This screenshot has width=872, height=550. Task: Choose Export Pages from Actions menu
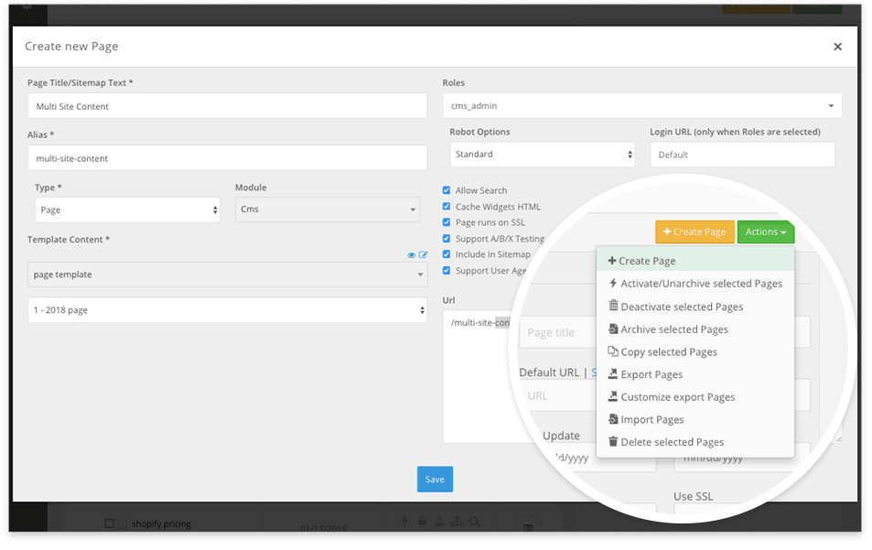[651, 374]
